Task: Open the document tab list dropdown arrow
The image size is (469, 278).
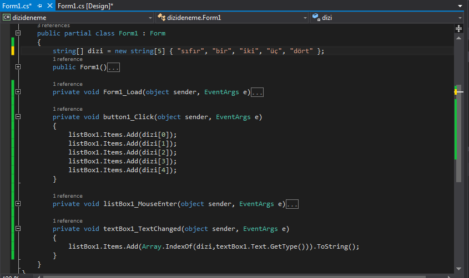Action: pos(460,6)
